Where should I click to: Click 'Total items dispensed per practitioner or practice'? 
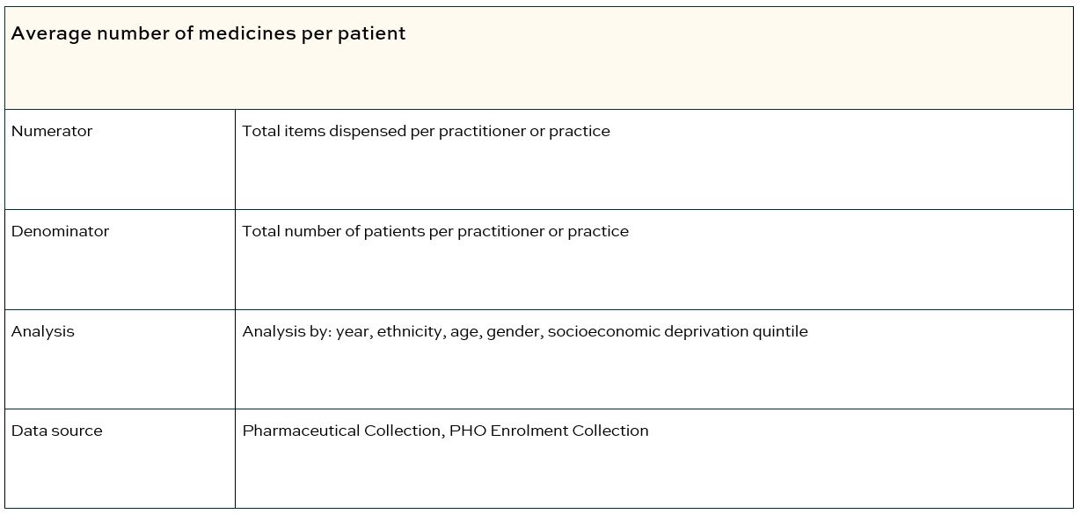pyautogui.click(x=426, y=131)
